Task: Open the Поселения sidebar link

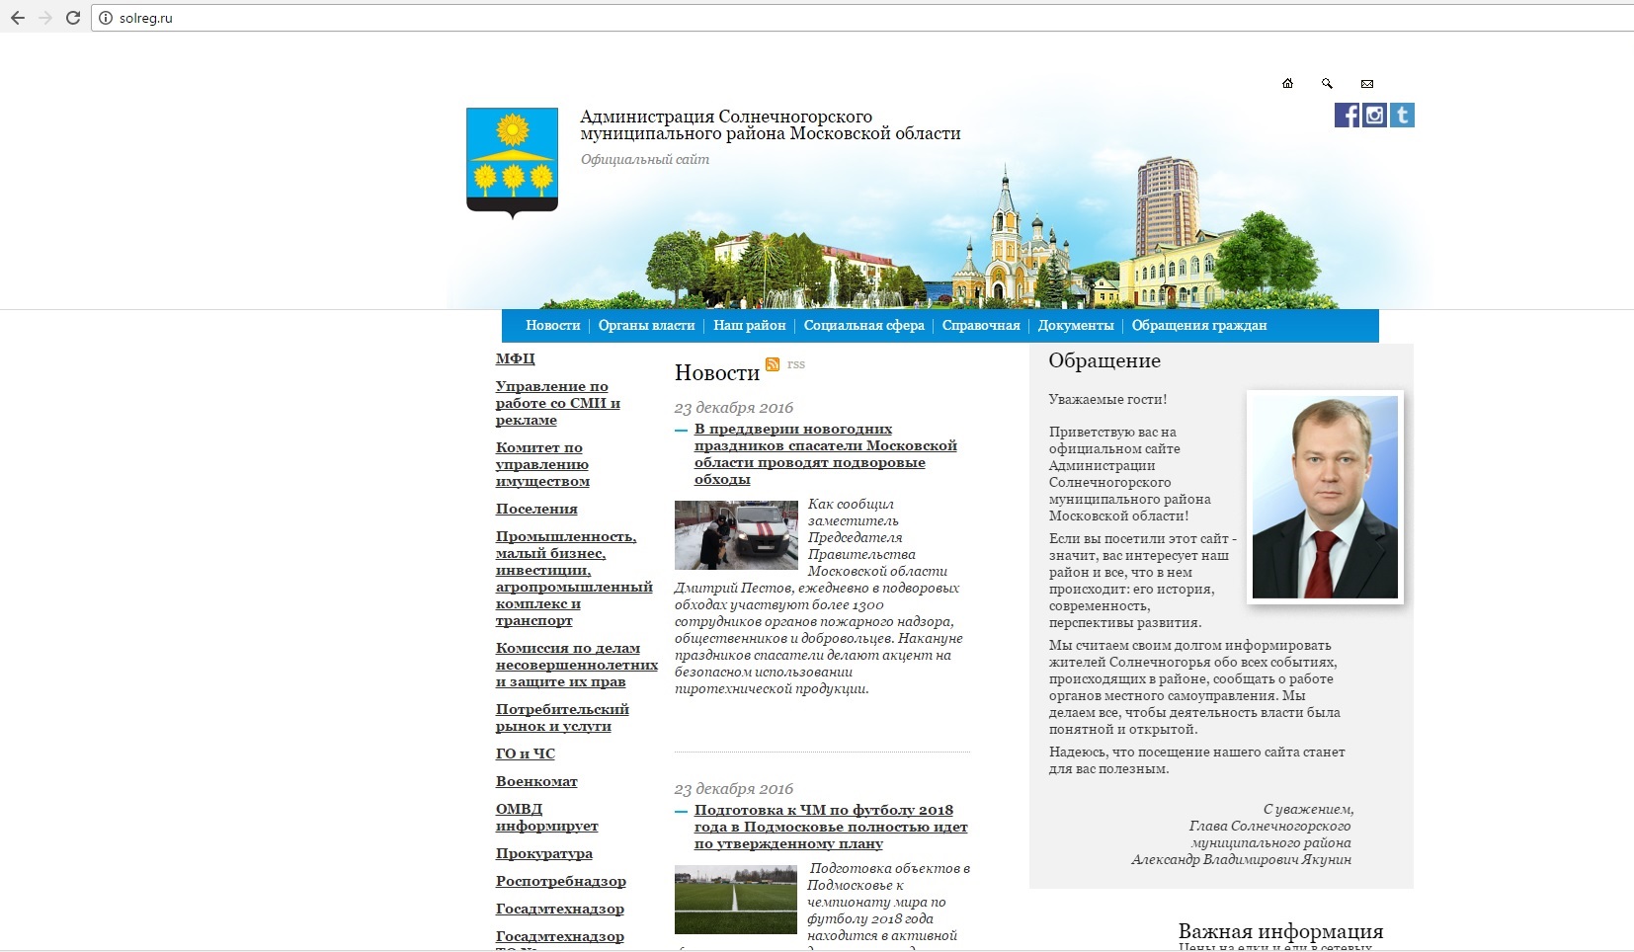Action: pos(536,509)
